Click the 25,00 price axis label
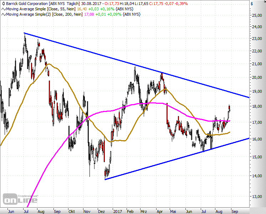266x214 pixels. tap(257, 15)
